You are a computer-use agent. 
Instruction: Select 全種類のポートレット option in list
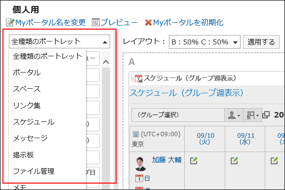coord(47,56)
